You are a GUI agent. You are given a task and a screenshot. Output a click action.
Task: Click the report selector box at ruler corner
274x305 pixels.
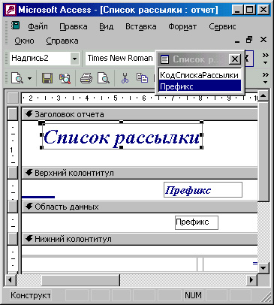coord(12,98)
